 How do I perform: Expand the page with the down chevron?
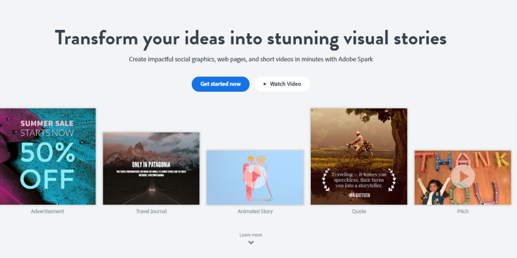[251, 243]
